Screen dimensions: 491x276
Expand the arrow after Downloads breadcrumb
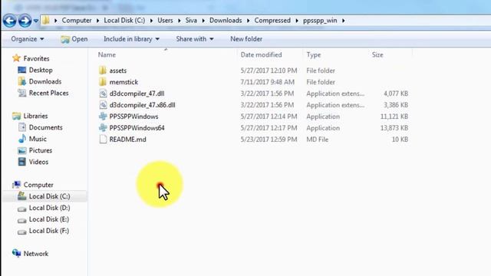pos(248,21)
